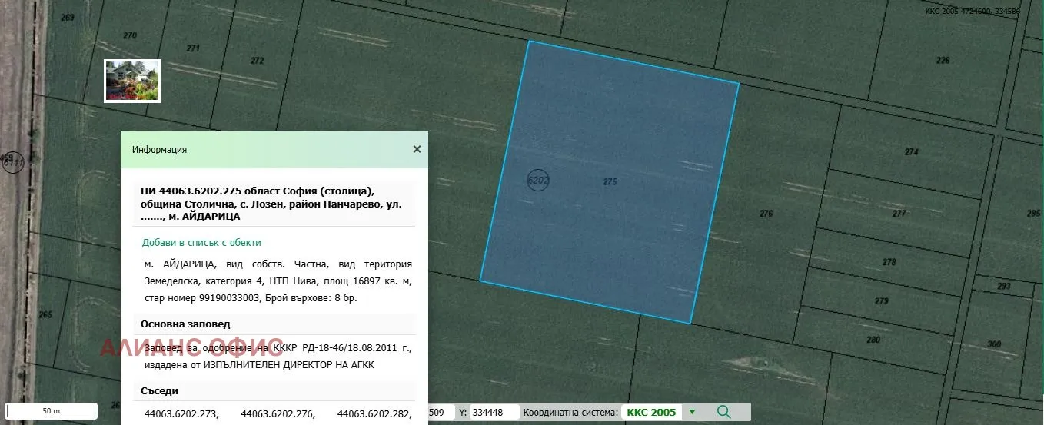Select parcel 276 on the map
The height and width of the screenshot is (425, 1044).
point(766,214)
